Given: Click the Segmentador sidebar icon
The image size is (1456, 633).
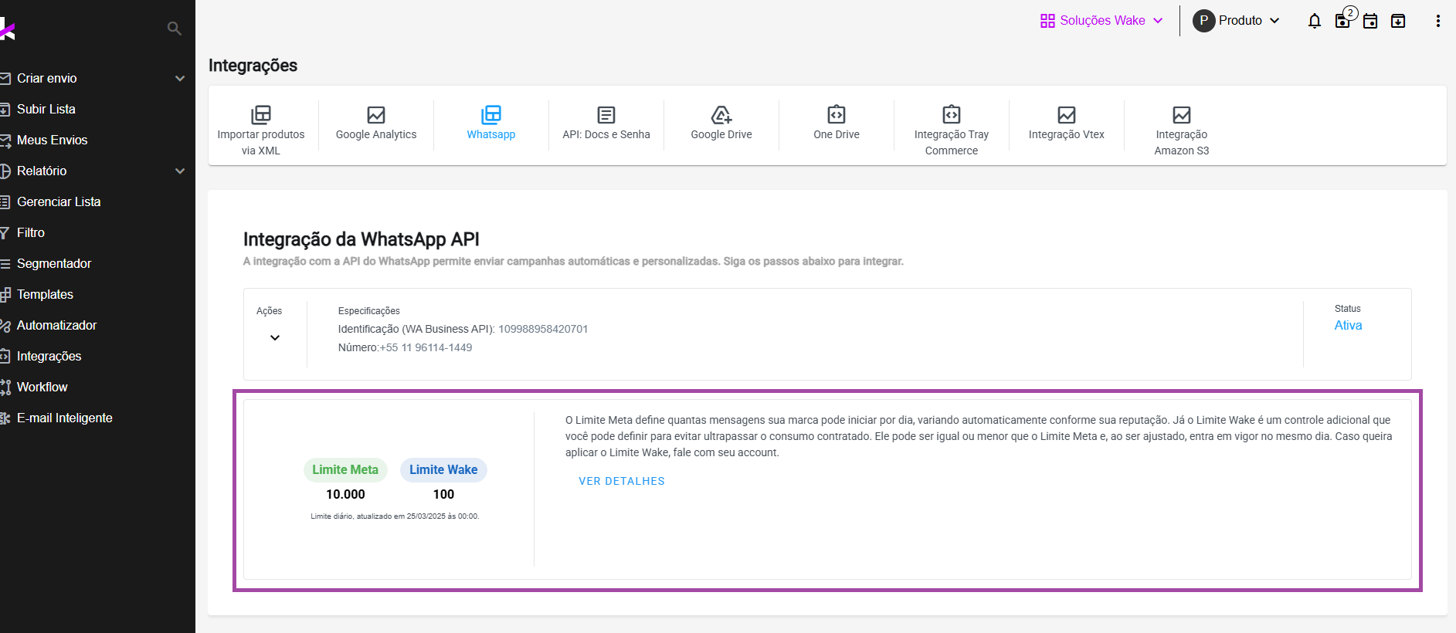Looking at the screenshot, I should [x=4, y=264].
